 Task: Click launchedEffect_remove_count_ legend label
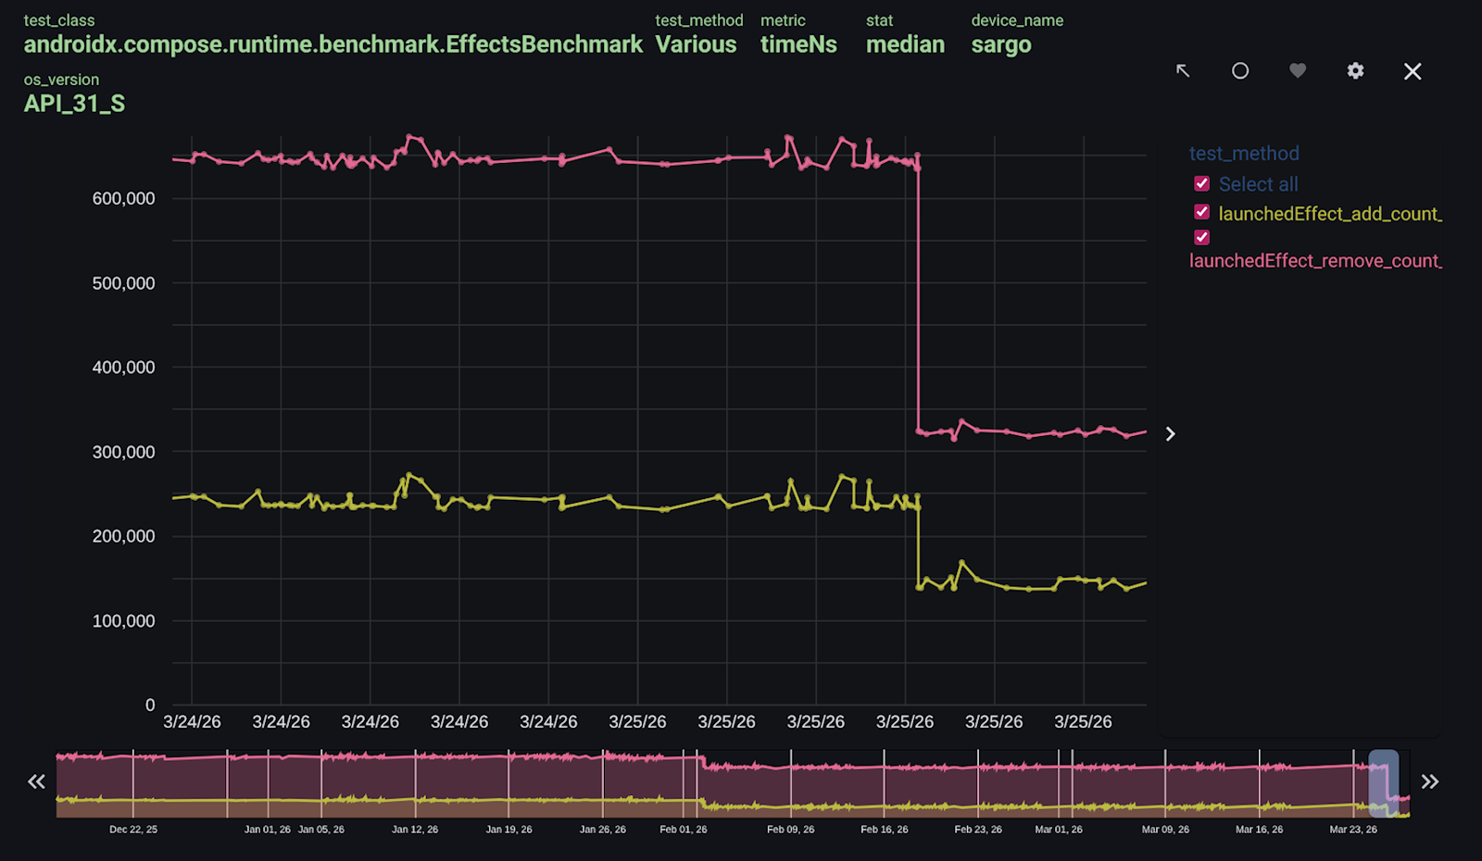pos(1315,261)
